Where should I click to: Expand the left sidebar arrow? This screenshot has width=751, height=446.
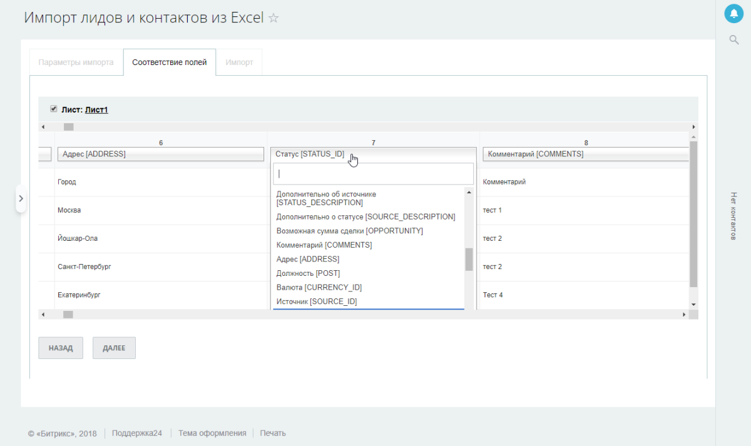(21, 198)
